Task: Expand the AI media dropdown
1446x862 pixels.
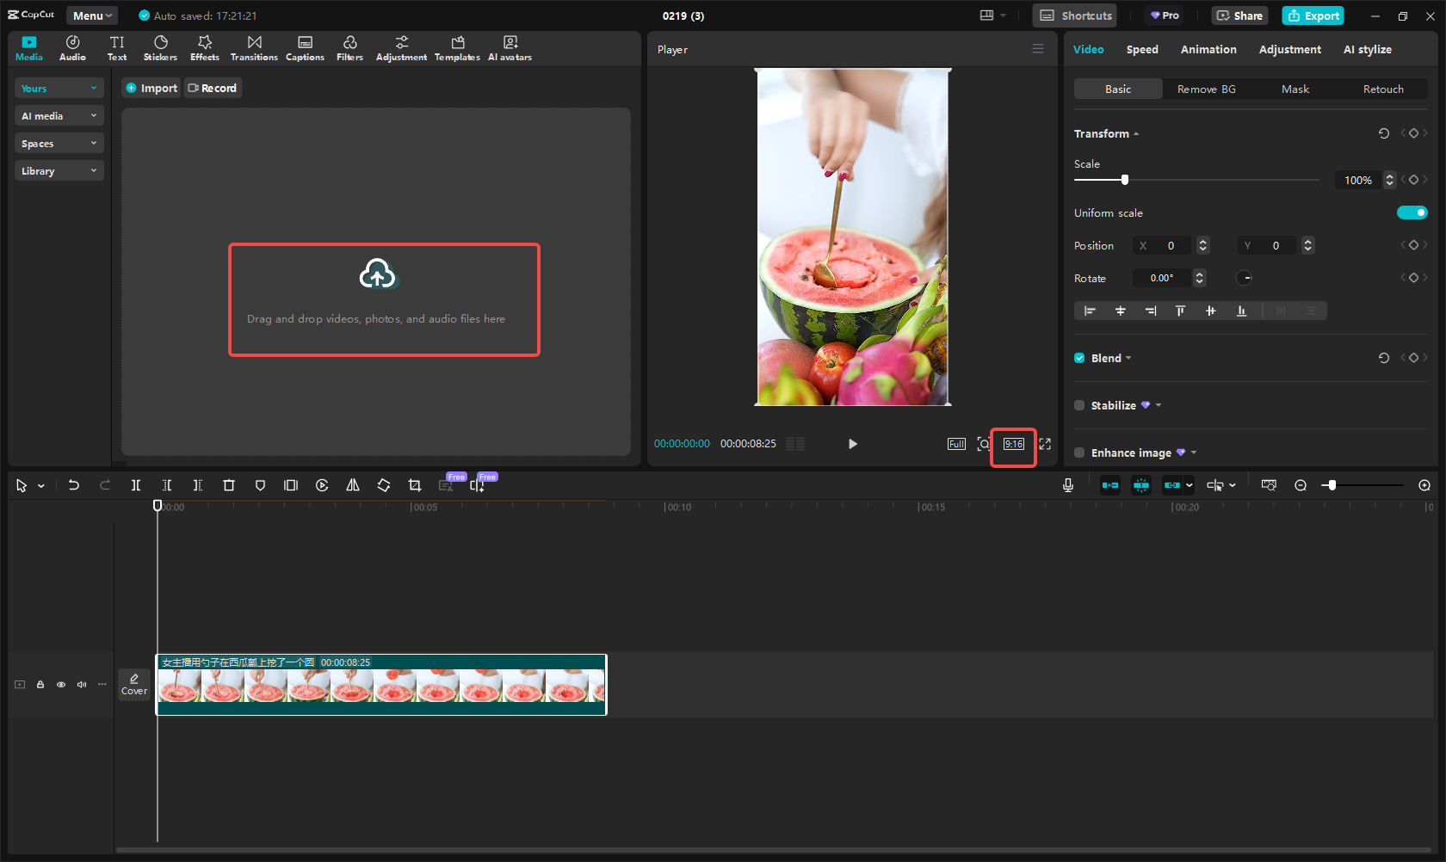Action: click(59, 116)
